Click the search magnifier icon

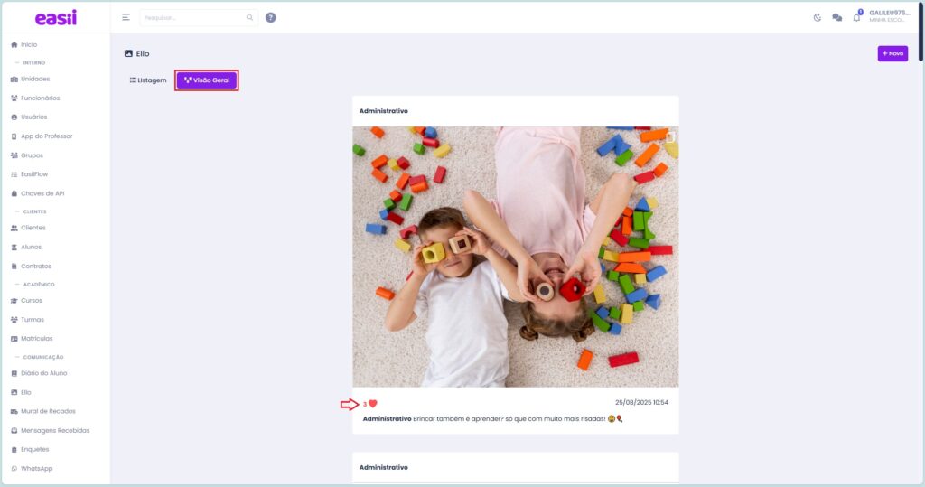tap(250, 17)
